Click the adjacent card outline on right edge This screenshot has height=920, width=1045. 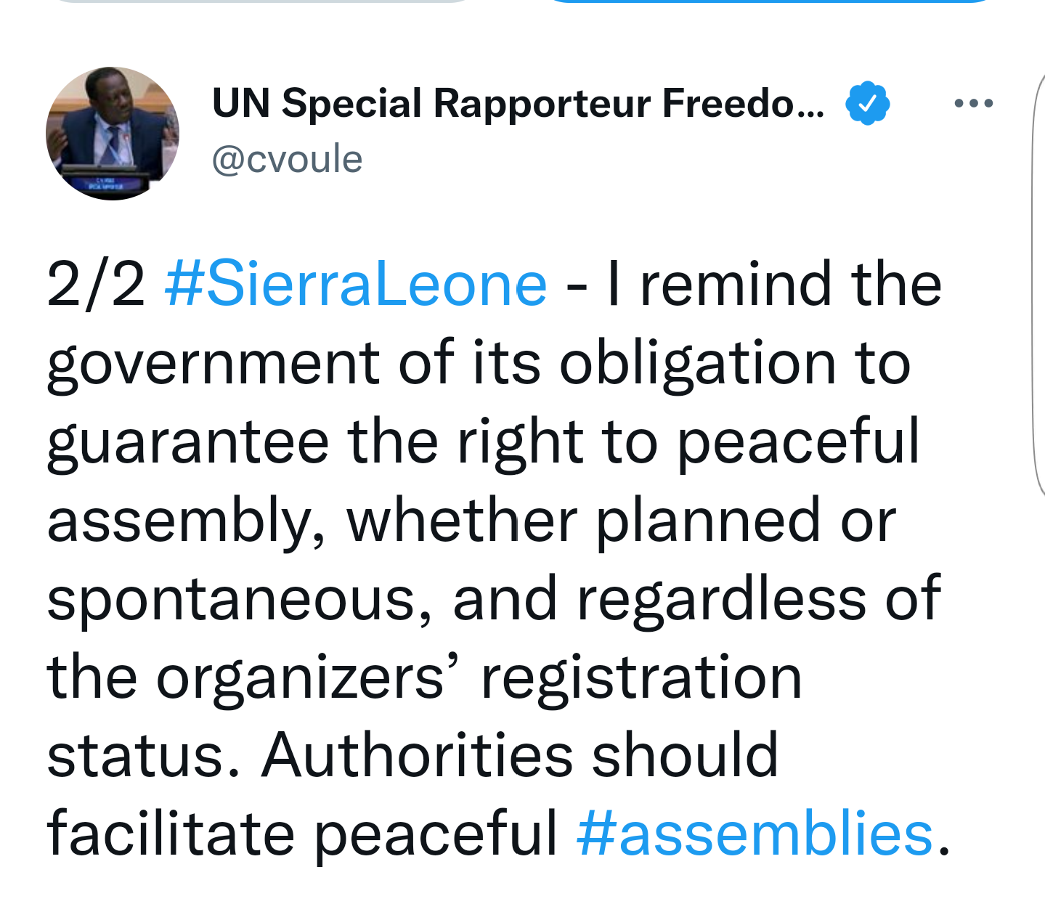click(x=1038, y=290)
